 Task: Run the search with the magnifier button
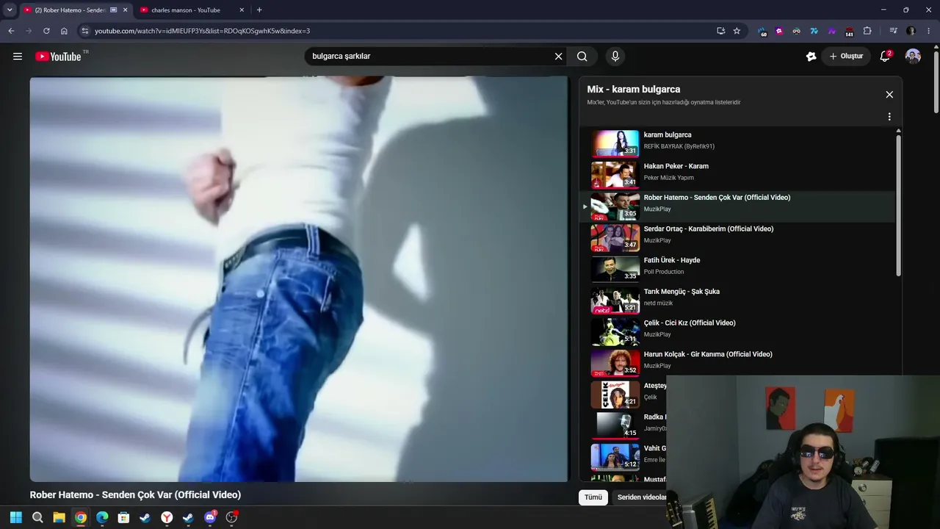582,57
